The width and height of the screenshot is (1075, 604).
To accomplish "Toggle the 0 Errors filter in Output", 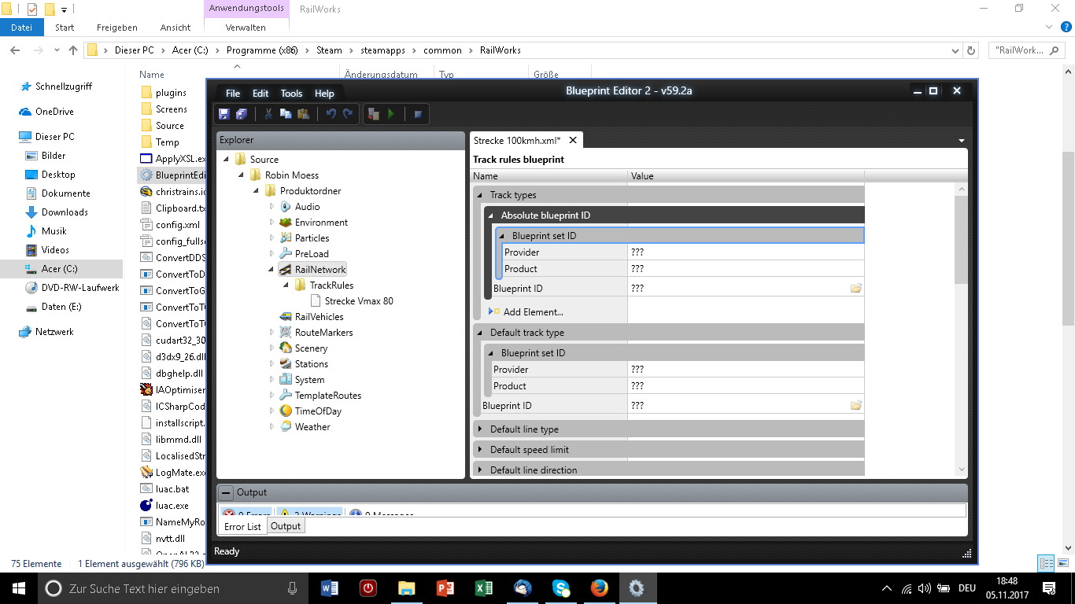I will coord(246,514).
